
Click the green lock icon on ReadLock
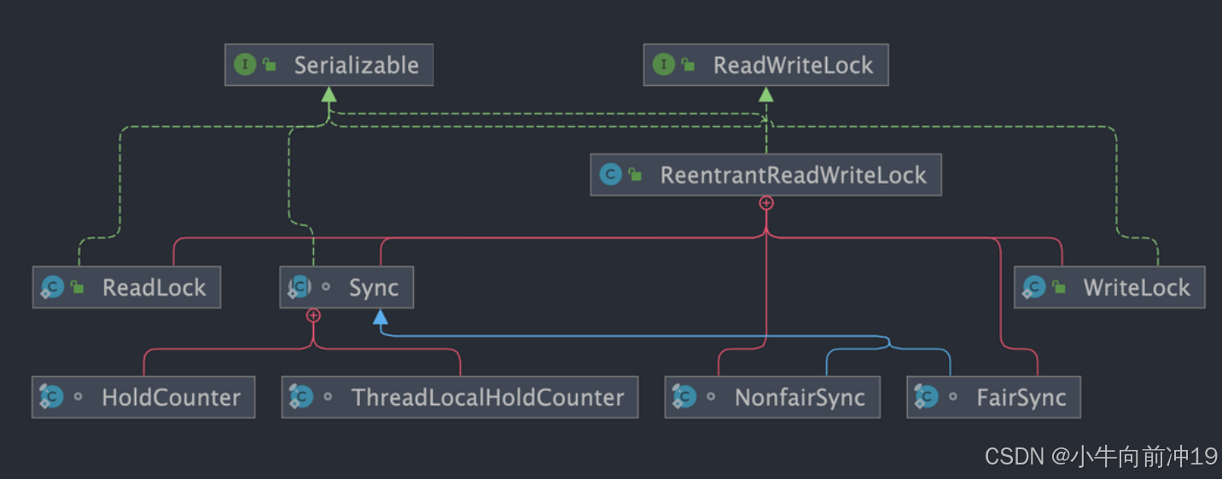click(x=78, y=287)
